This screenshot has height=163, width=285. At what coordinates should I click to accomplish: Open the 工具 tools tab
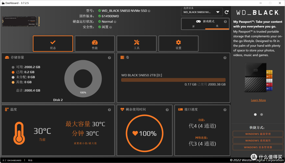136,44
